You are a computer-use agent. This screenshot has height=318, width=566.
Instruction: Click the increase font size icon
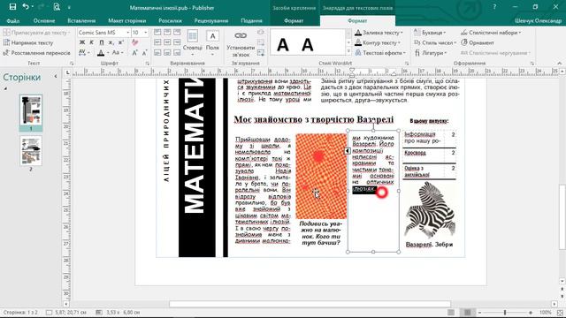click(134, 53)
